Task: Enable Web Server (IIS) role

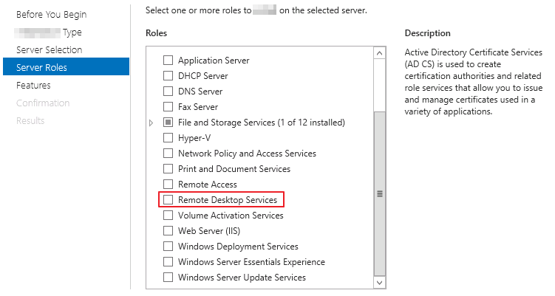Action: point(168,231)
